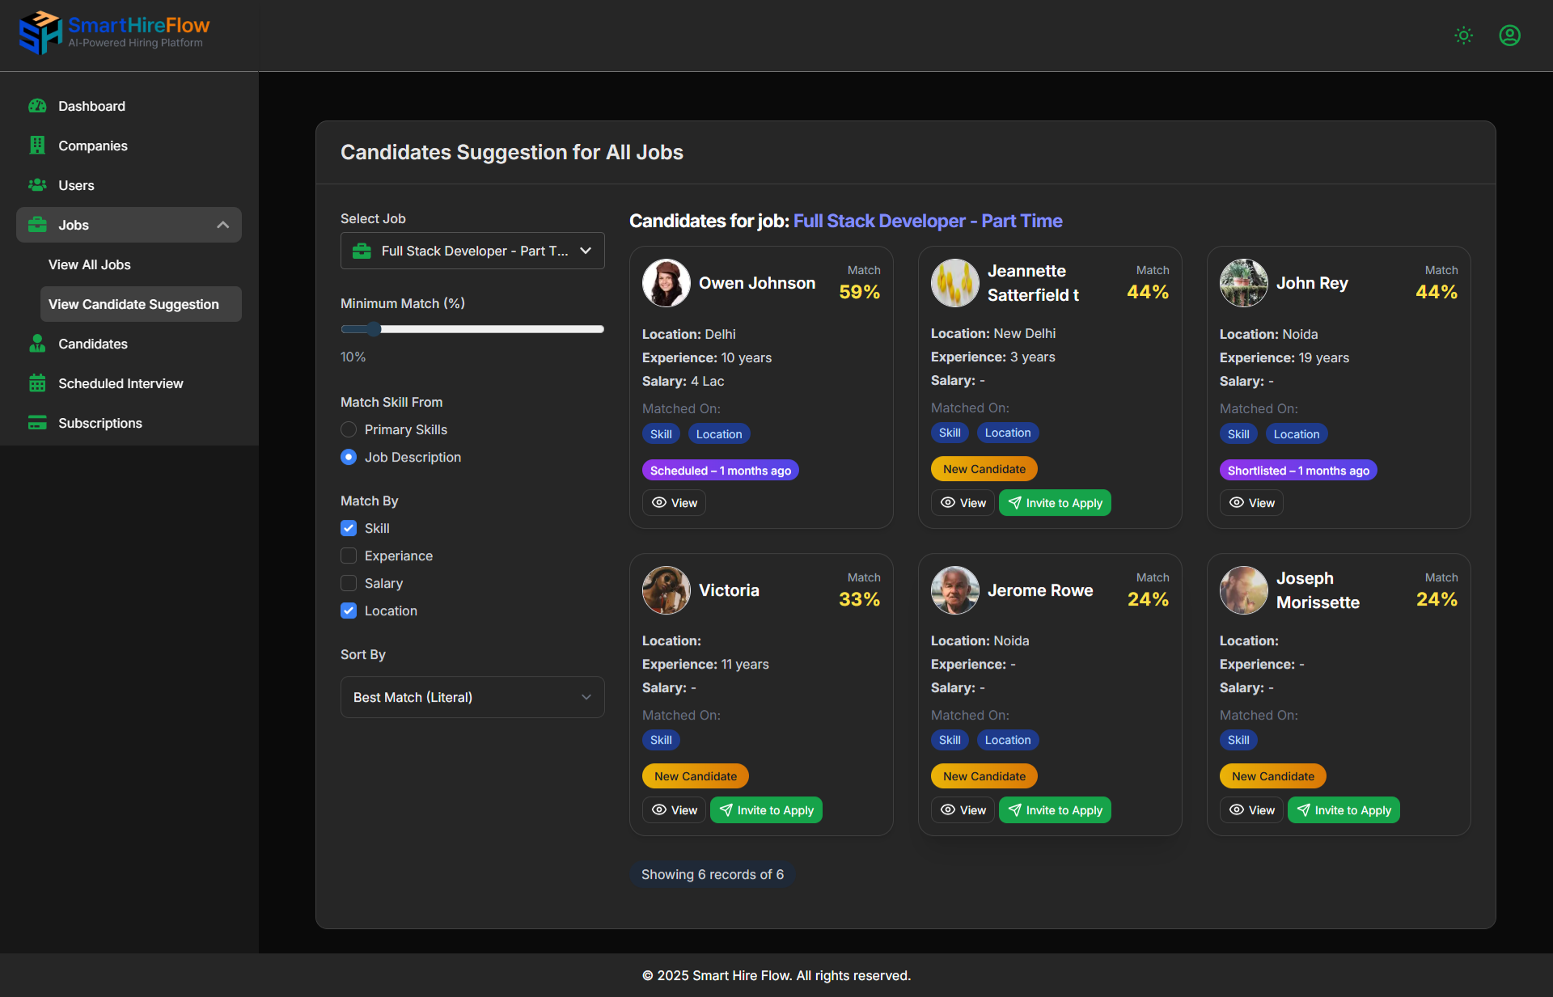This screenshot has height=997, width=1553.
Task: Click the Subscriptions card icon
Action: point(37,423)
